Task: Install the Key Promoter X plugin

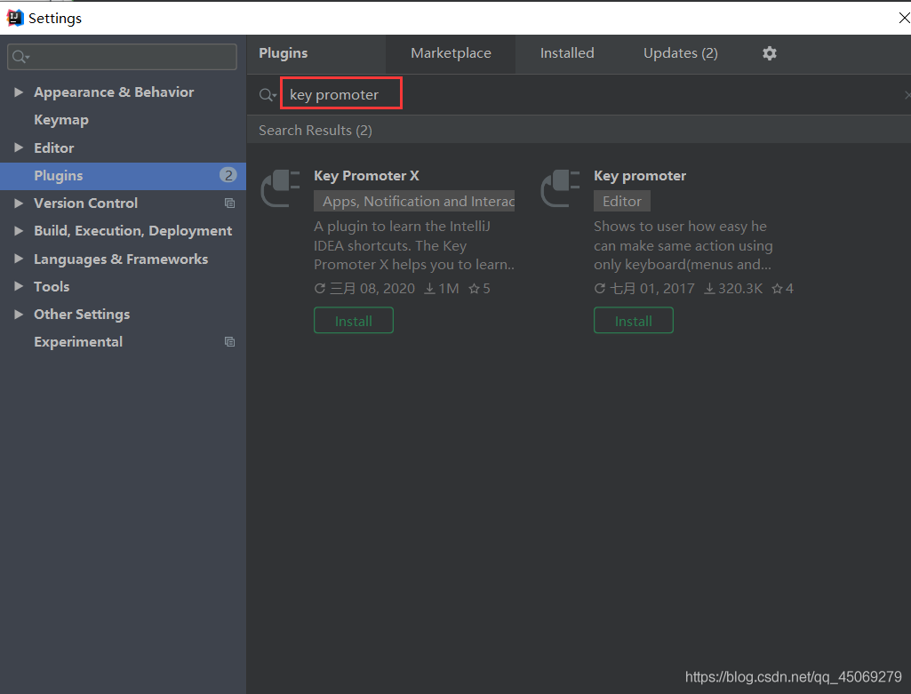Action: (353, 321)
